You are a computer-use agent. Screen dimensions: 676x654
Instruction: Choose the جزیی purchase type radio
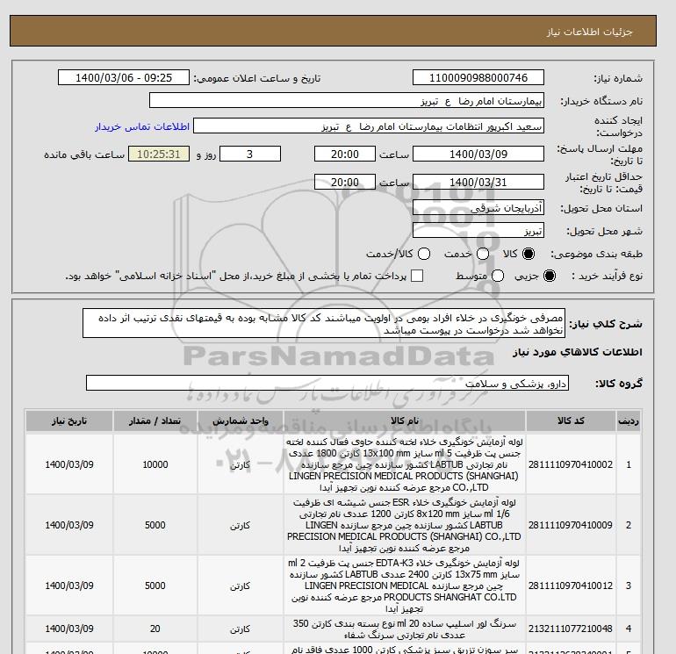tap(550, 276)
